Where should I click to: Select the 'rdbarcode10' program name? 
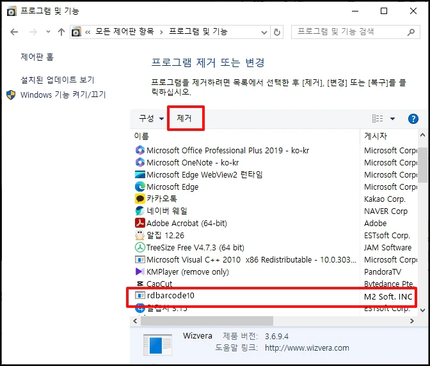pyautogui.click(x=171, y=295)
